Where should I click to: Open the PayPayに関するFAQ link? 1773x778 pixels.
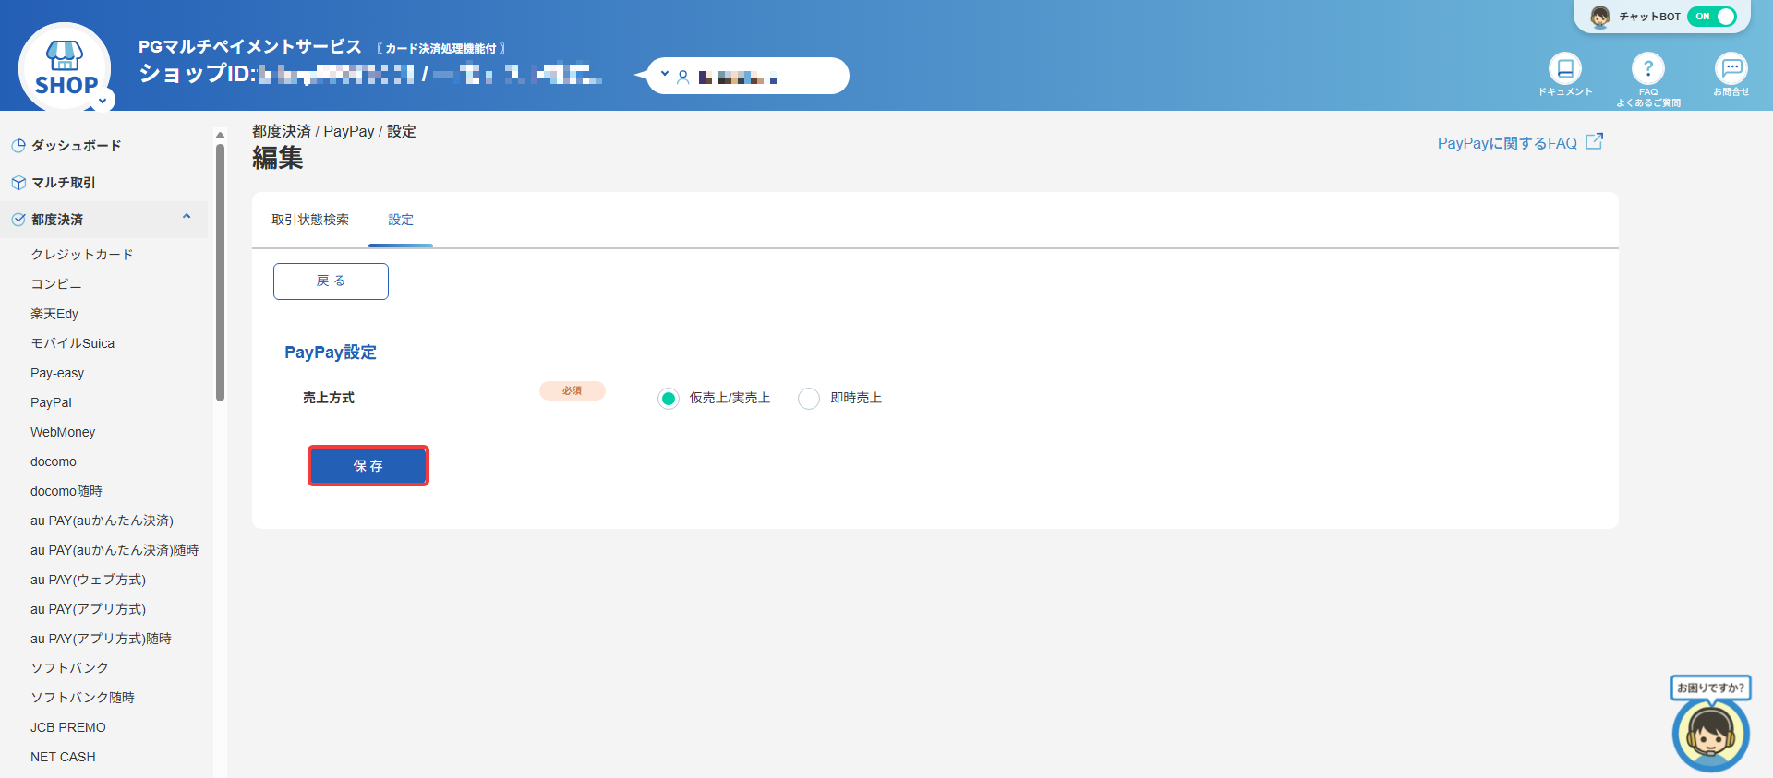pyautogui.click(x=1507, y=143)
